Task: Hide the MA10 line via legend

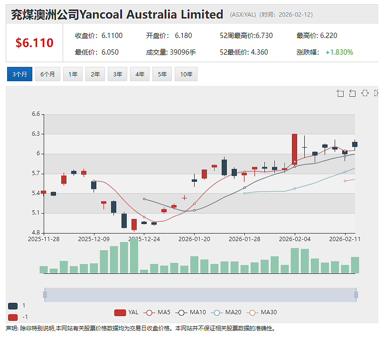Action: (190, 312)
